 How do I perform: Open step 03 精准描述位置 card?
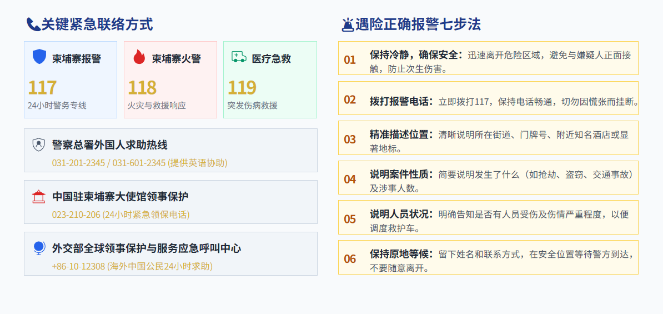[x=489, y=138]
